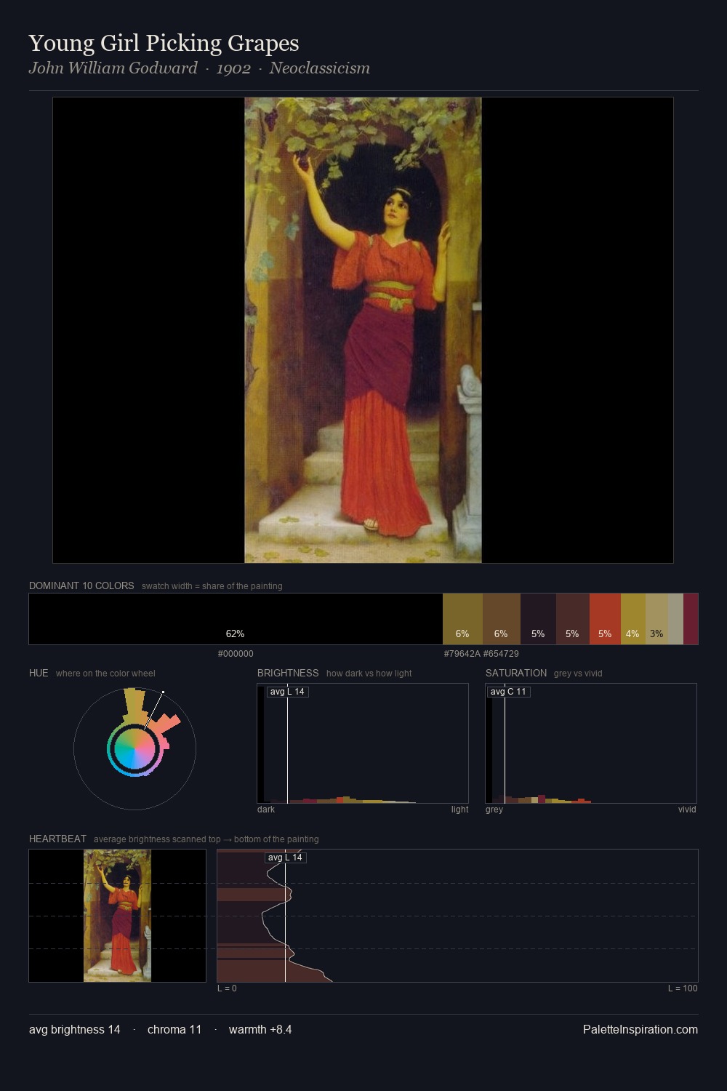Screen dimensions: 727x1091
Task: Open the main painting image
Action: click(x=363, y=330)
